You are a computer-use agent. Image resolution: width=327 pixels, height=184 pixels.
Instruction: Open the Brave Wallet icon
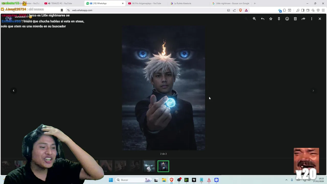pyautogui.click(x=308, y=10)
